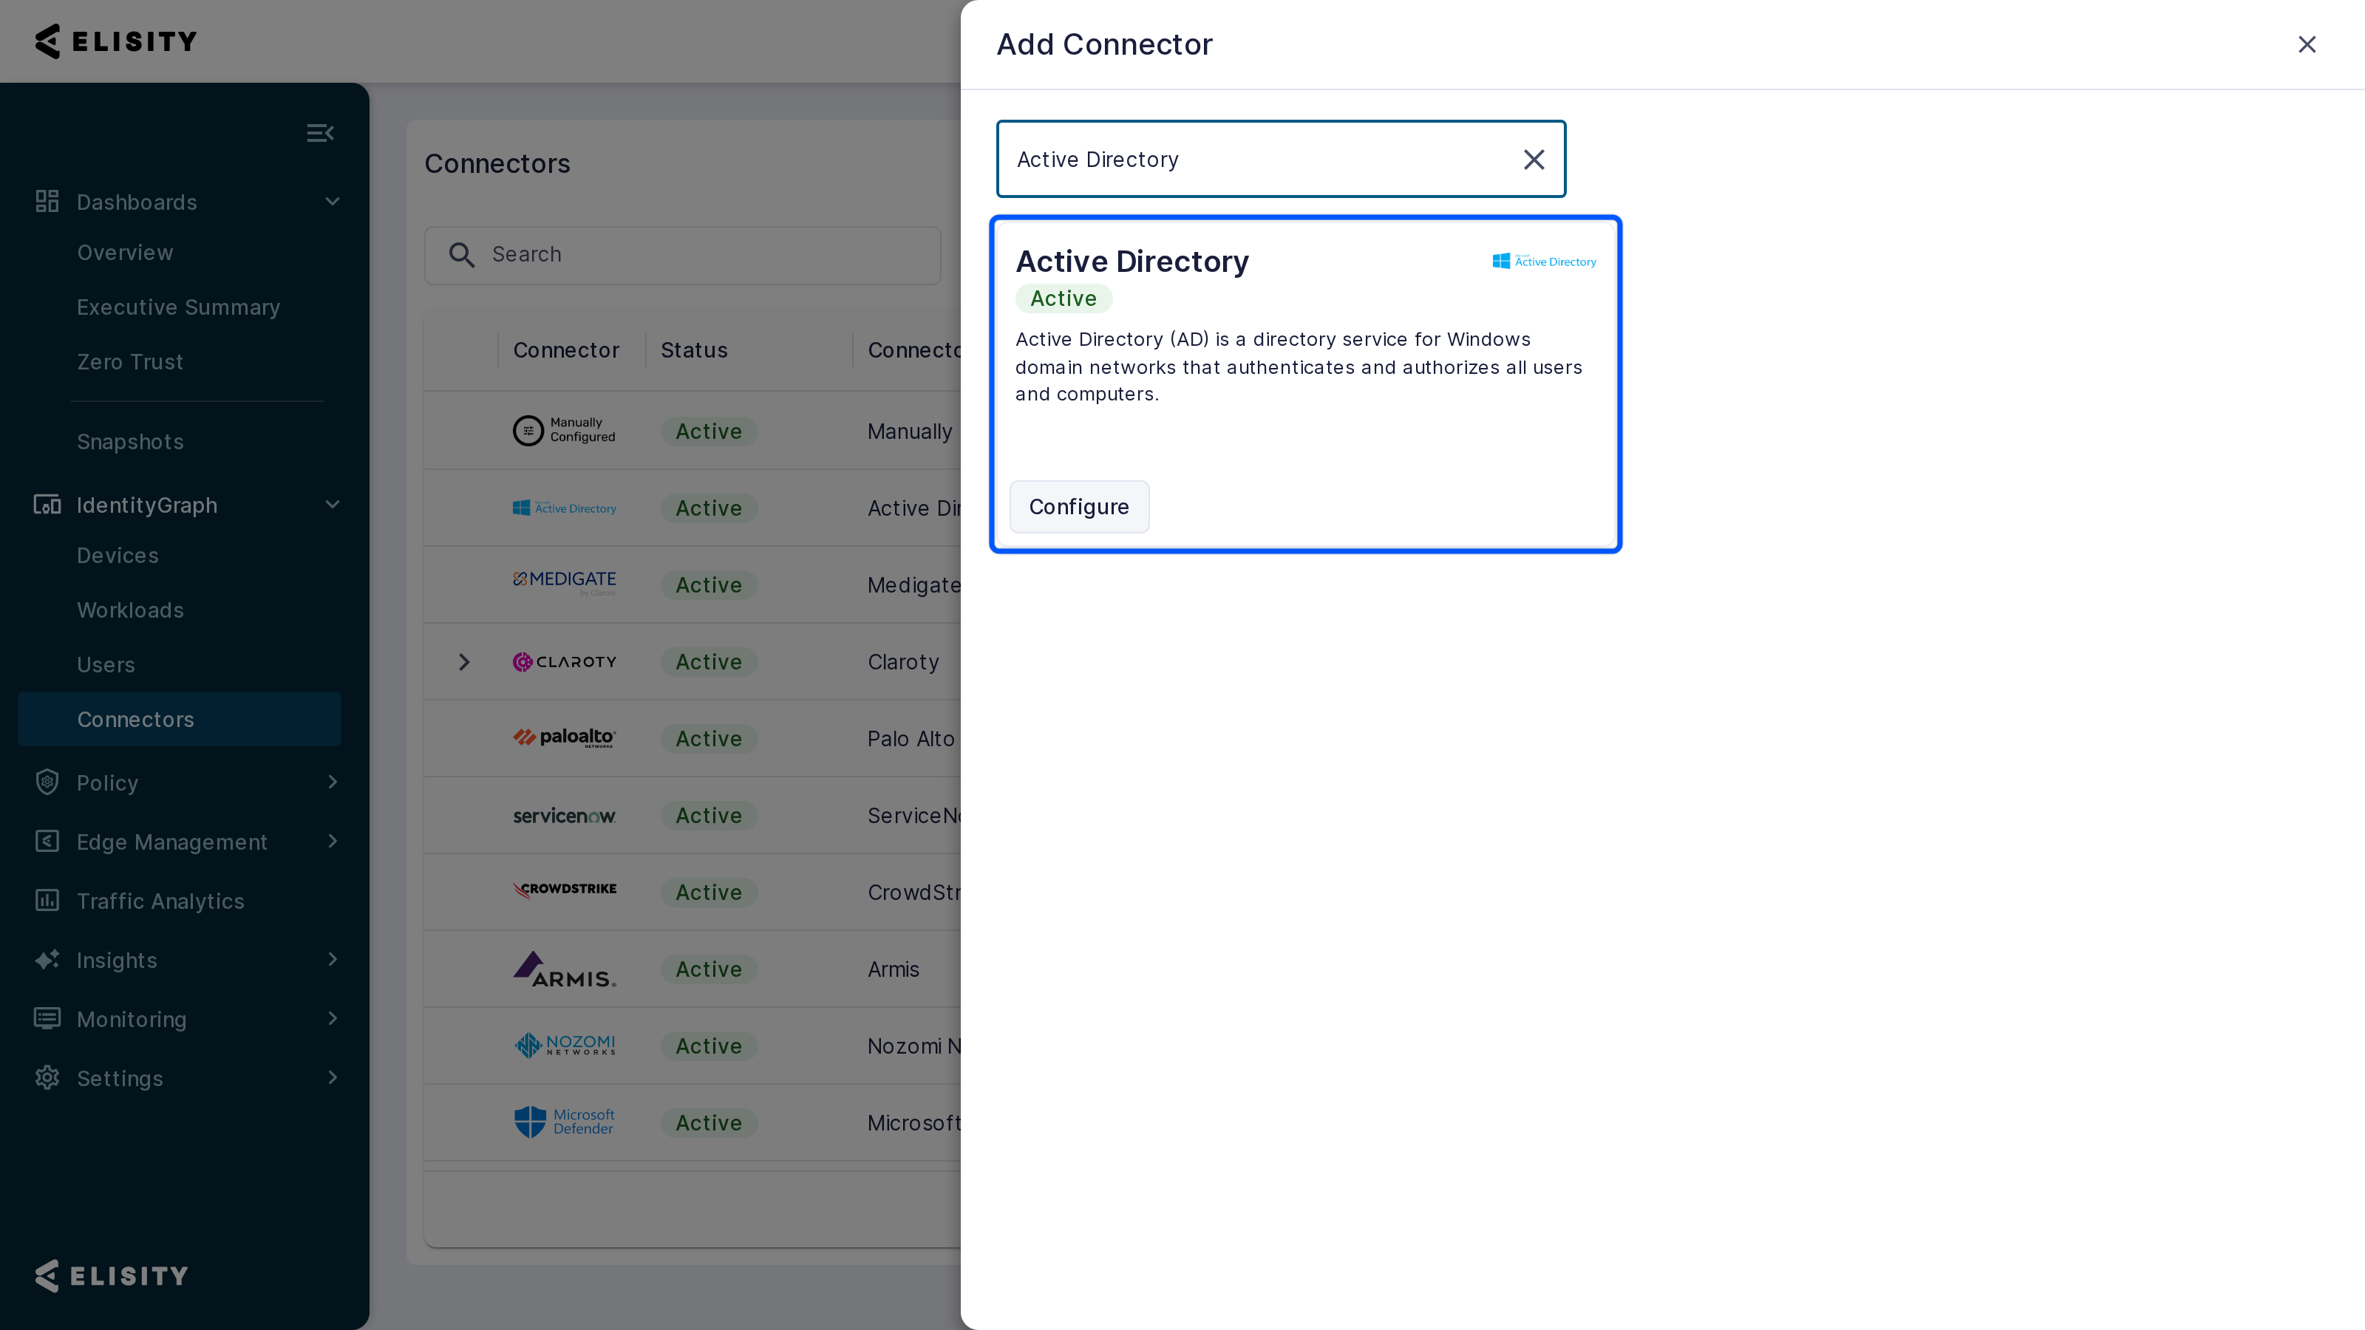Screen dimensions: 2365x1330
Task: Click the Elisity logo at sidebar bottom
Action: tap(111, 1276)
